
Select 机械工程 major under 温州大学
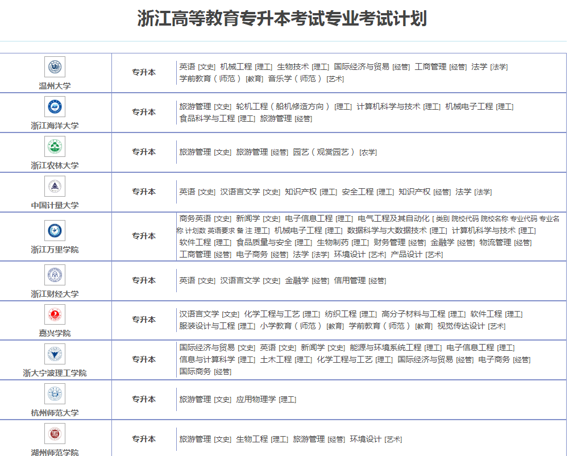[236, 67]
